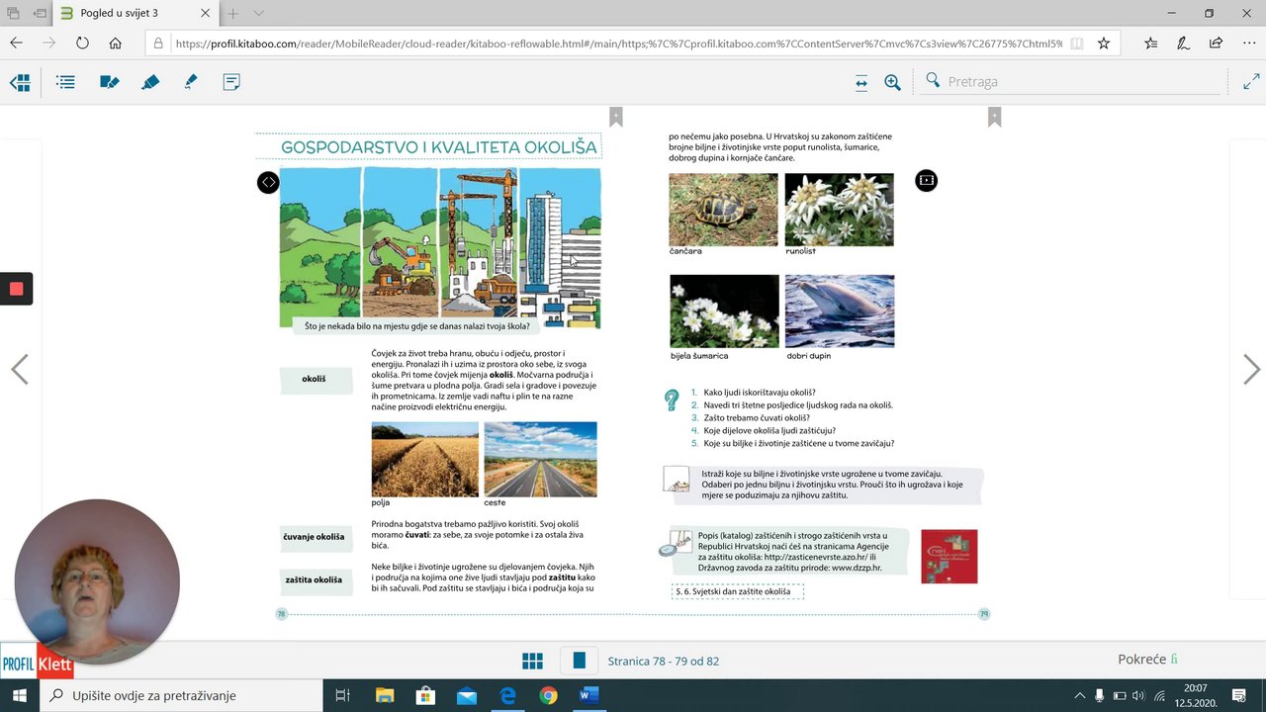Image resolution: width=1266 pixels, height=712 pixels.
Task: Open the video resource icon on page 79
Action: click(x=926, y=180)
